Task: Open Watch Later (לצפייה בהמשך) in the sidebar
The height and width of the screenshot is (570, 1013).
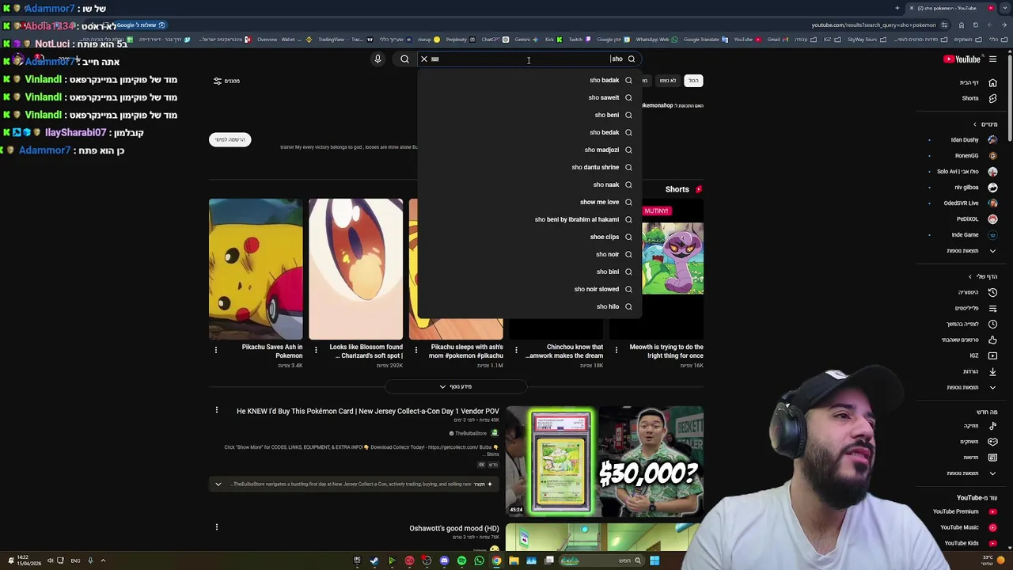Action: click(972, 324)
